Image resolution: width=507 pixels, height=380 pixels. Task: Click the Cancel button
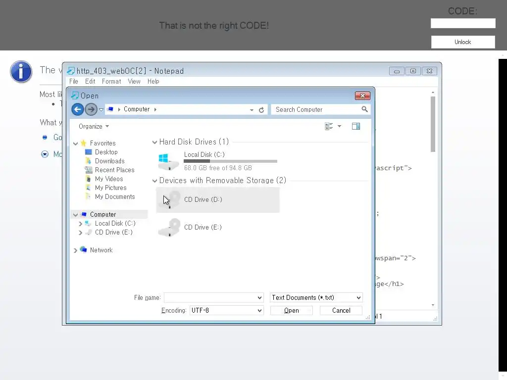pos(341,311)
